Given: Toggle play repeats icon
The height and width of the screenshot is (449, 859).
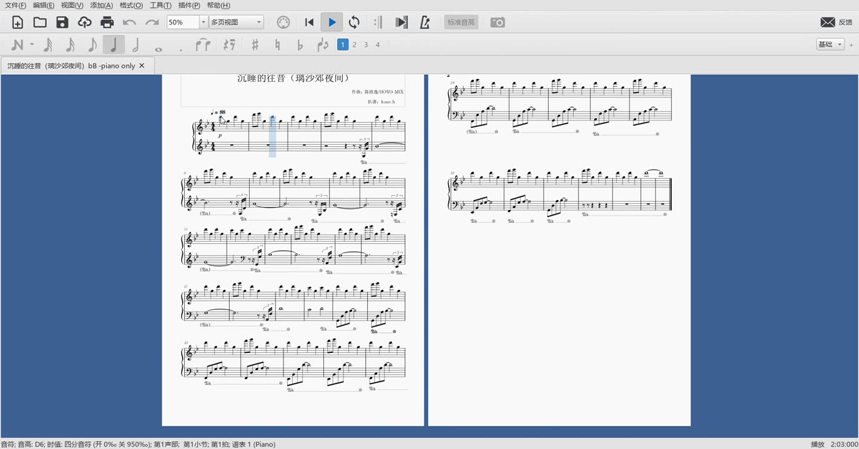Looking at the screenshot, I should pyautogui.click(x=378, y=22).
